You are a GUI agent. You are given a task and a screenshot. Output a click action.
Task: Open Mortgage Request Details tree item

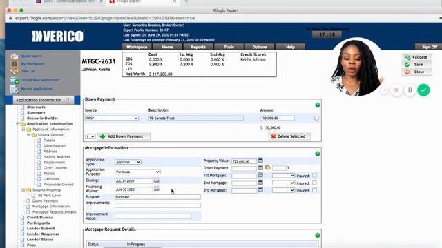tap(54, 212)
